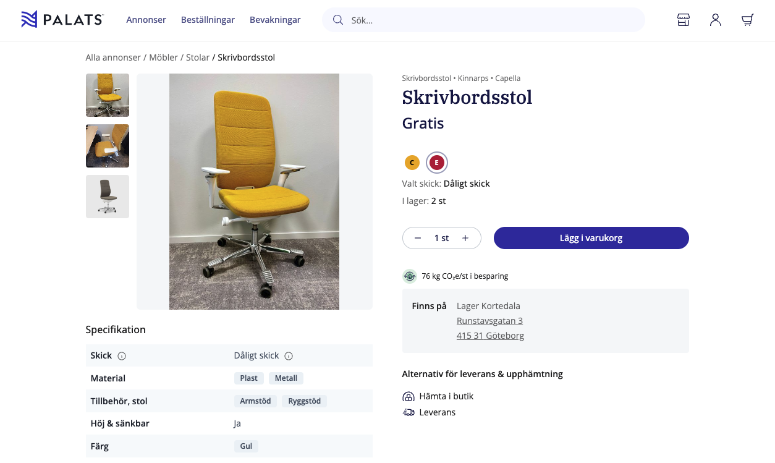Open the shopping cart icon

[747, 20]
